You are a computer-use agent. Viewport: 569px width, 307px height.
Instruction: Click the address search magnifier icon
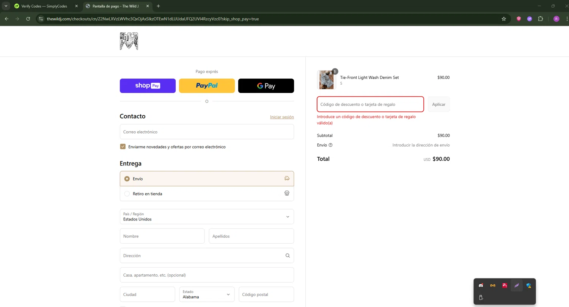[288, 255]
